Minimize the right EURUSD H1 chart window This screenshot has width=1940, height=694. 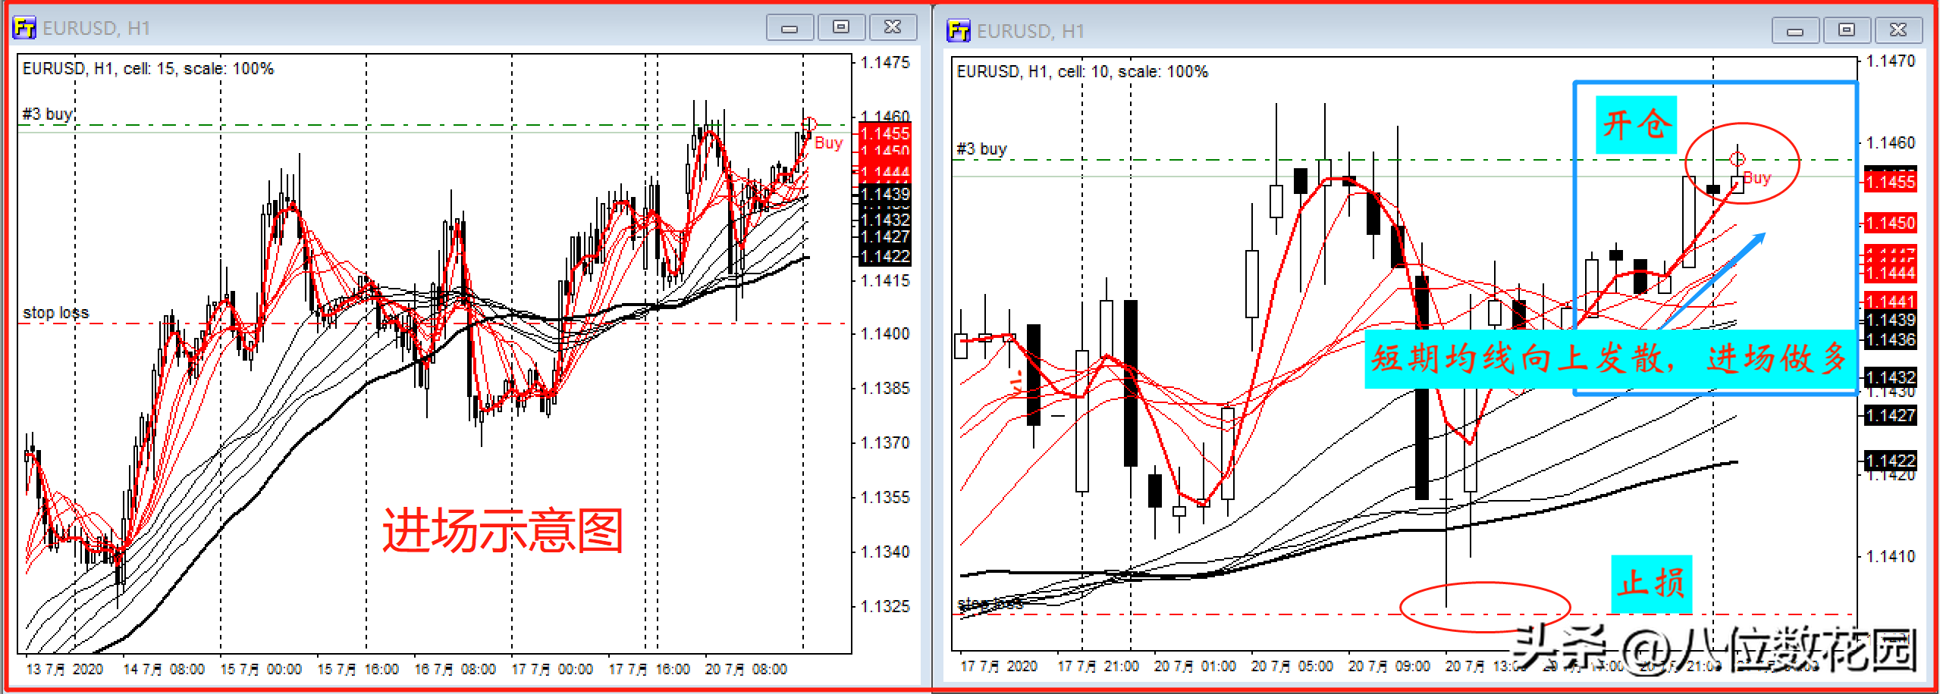tap(1795, 31)
